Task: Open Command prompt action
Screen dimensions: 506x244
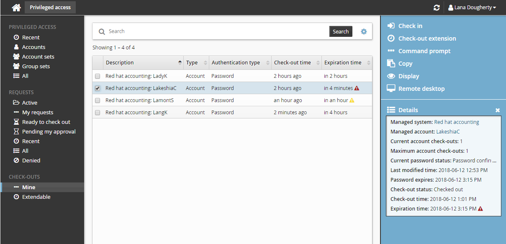Action: (424, 51)
